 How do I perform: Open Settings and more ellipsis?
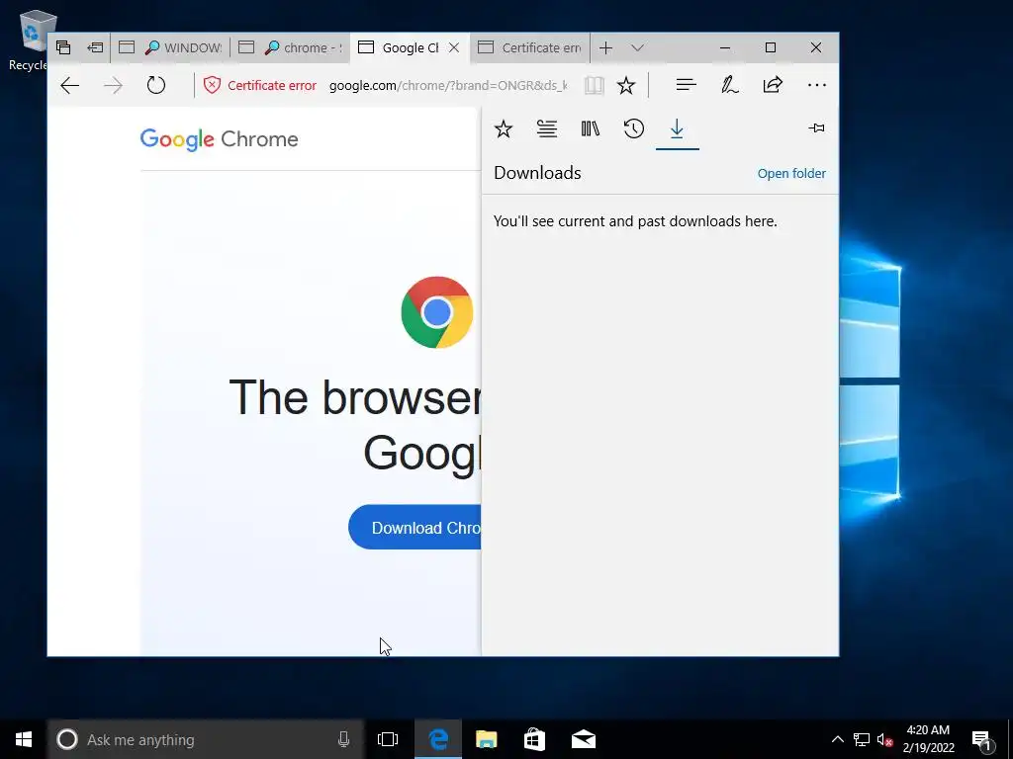pyautogui.click(x=816, y=85)
